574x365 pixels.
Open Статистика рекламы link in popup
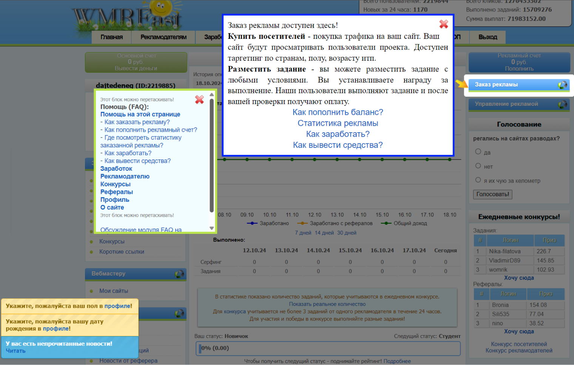(x=338, y=123)
